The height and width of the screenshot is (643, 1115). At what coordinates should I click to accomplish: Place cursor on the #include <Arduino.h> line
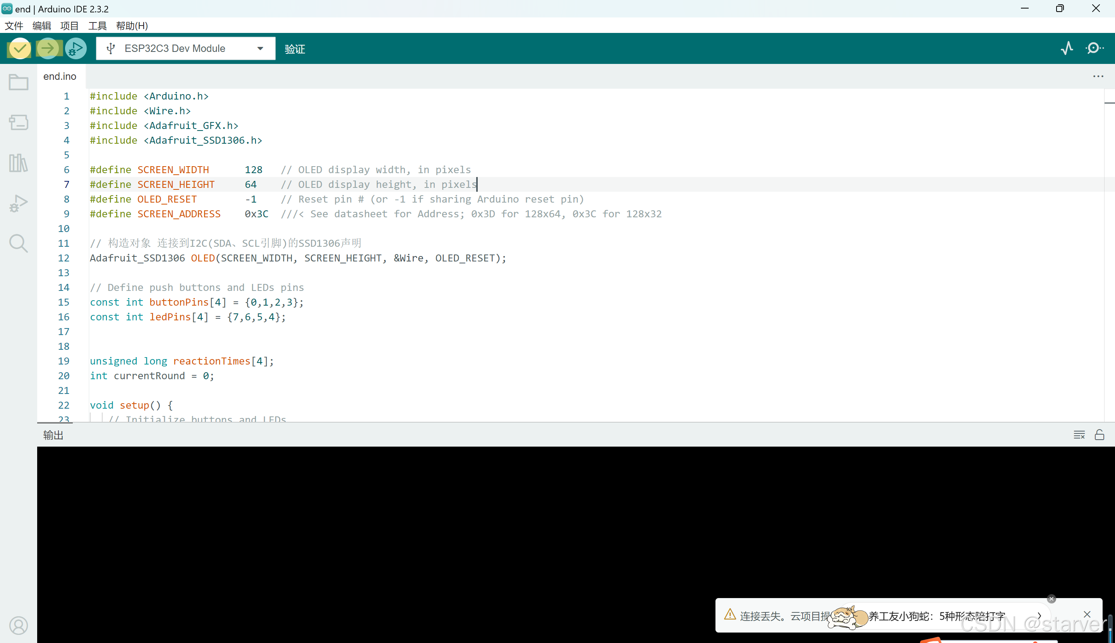(x=149, y=96)
